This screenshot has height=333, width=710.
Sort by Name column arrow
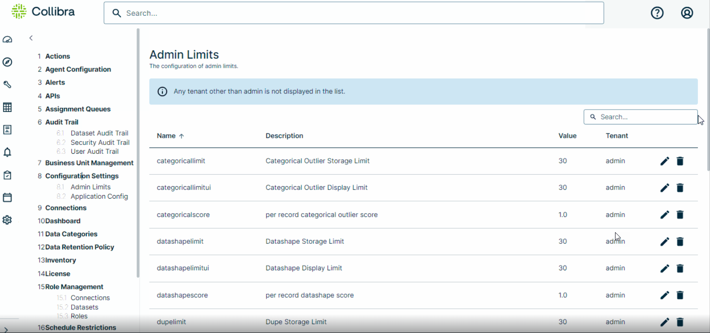coord(182,136)
